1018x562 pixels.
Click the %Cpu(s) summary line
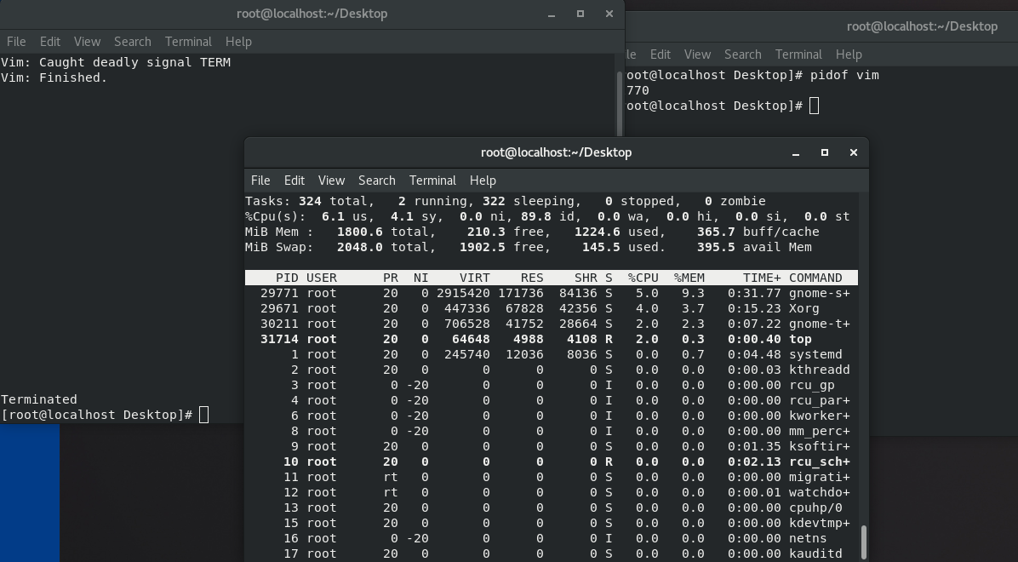pos(547,216)
